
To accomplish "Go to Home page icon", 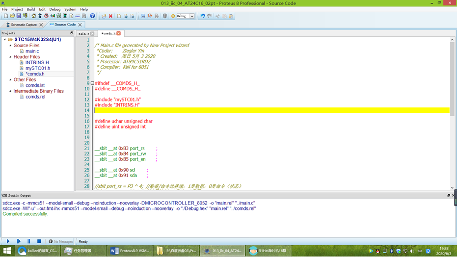I will [33, 16].
